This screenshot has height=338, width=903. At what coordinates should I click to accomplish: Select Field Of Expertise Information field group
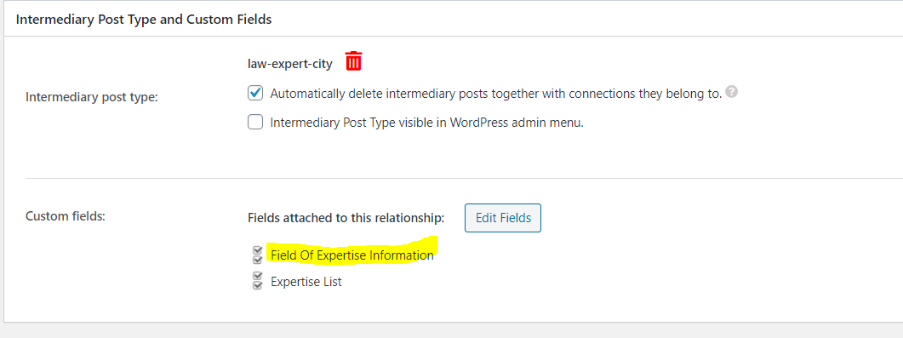coord(351,255)
